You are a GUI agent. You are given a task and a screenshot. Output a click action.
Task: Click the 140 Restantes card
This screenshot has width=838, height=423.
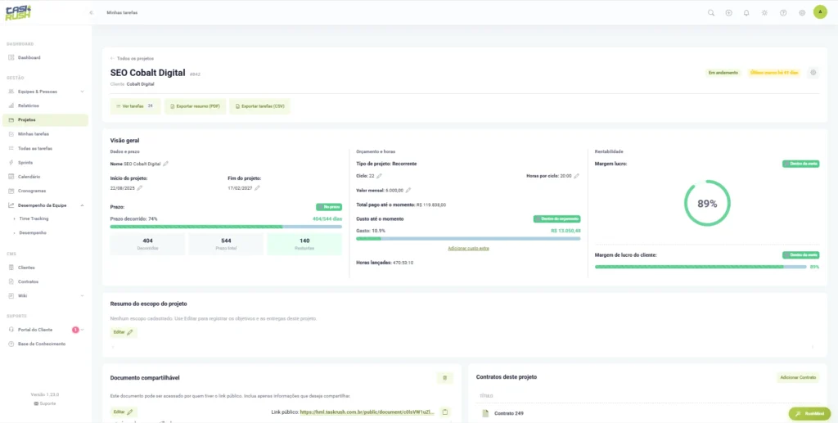(x=304, y=244)
